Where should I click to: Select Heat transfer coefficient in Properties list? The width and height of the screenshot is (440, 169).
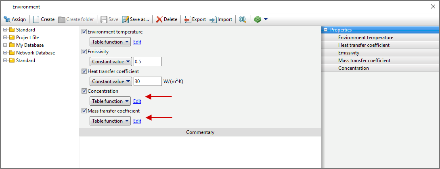click(x=364, y=45)
